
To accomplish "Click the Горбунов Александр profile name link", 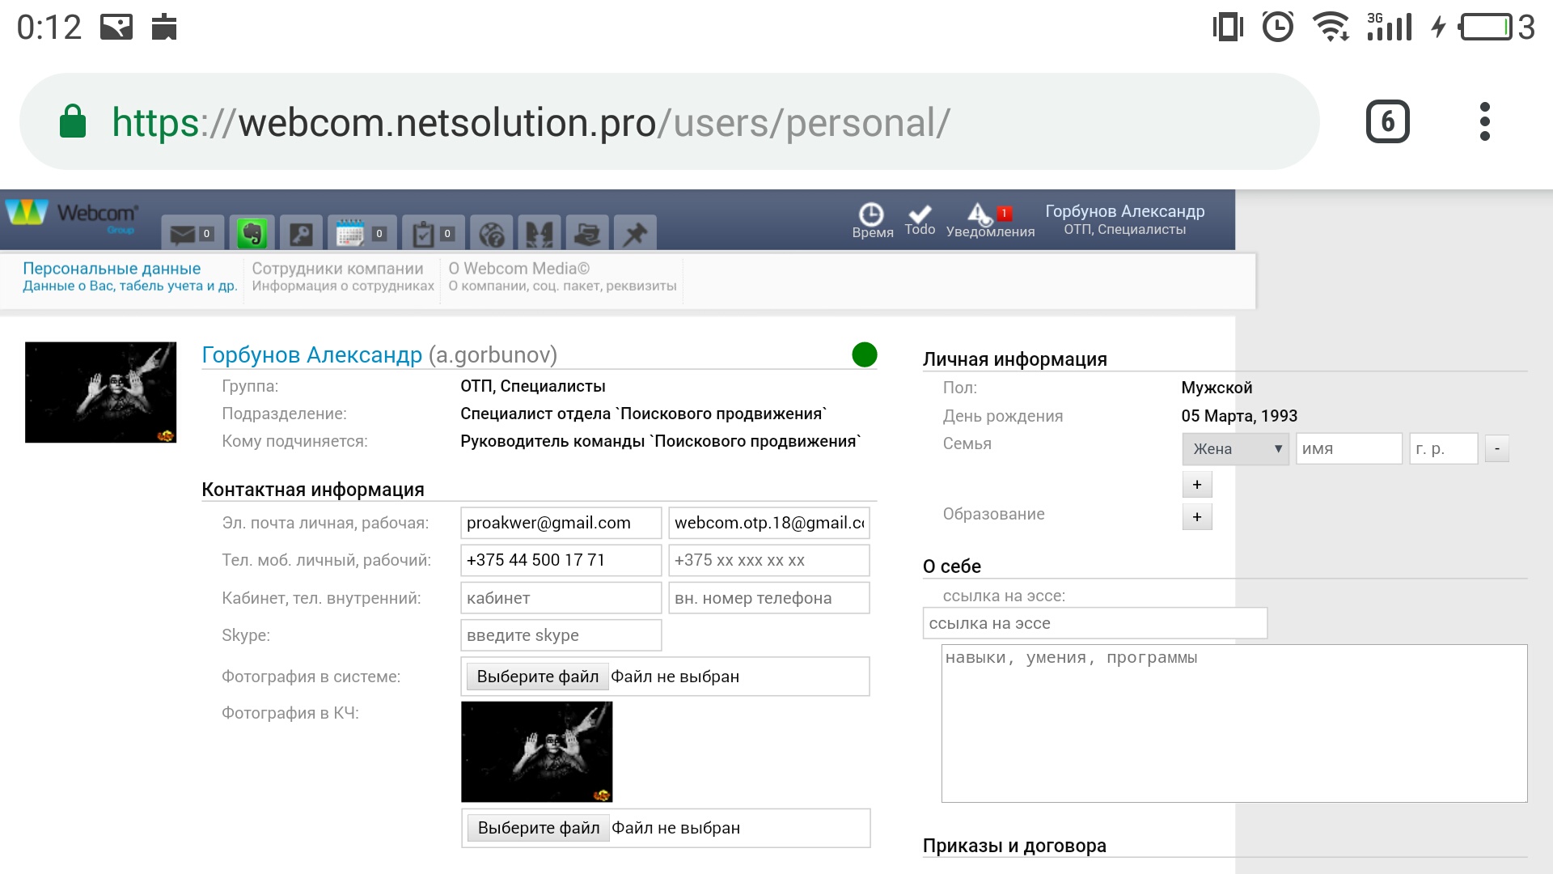I will [x=311, y=354].
